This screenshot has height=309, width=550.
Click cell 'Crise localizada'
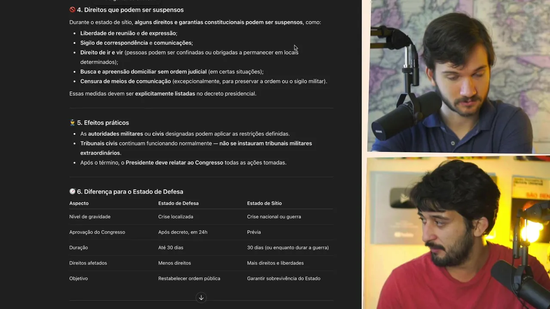(176, 217)
